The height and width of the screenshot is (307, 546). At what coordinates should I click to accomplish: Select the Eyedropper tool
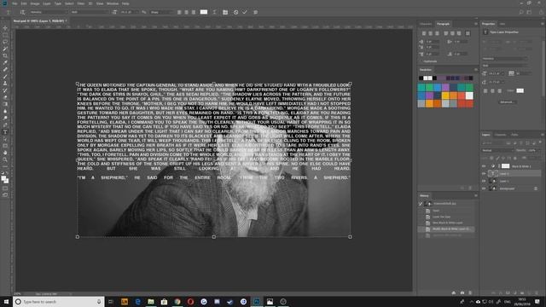coord(5,62)
